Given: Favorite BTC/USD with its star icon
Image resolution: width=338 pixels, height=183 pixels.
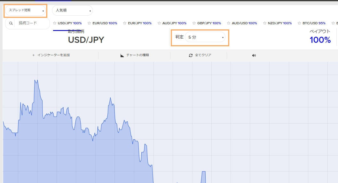Looking at the screenshot, I should [x=299, y=23].
